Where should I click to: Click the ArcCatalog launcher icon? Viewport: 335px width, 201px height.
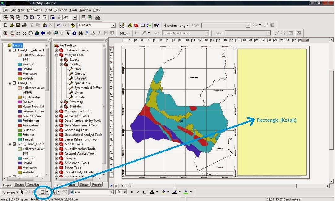click(131, 25)
